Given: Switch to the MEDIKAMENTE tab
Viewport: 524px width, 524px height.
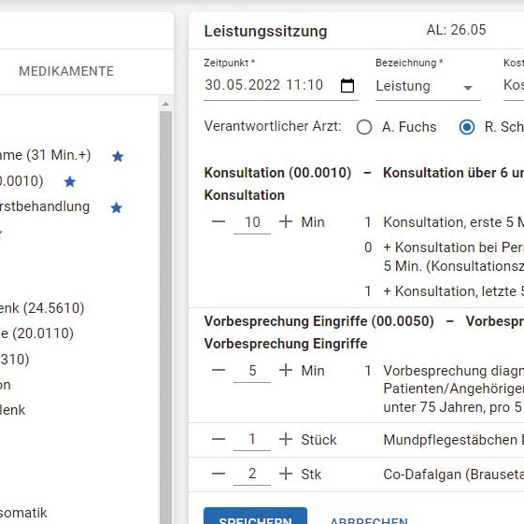Looking at the screenshot, I should (x=66, y=71).
